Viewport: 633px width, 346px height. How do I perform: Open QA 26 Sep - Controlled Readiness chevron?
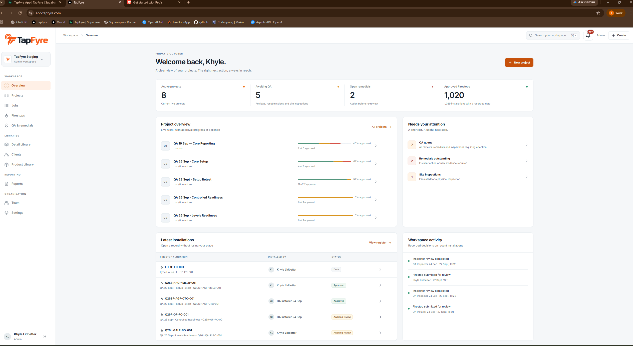point(376,200)
